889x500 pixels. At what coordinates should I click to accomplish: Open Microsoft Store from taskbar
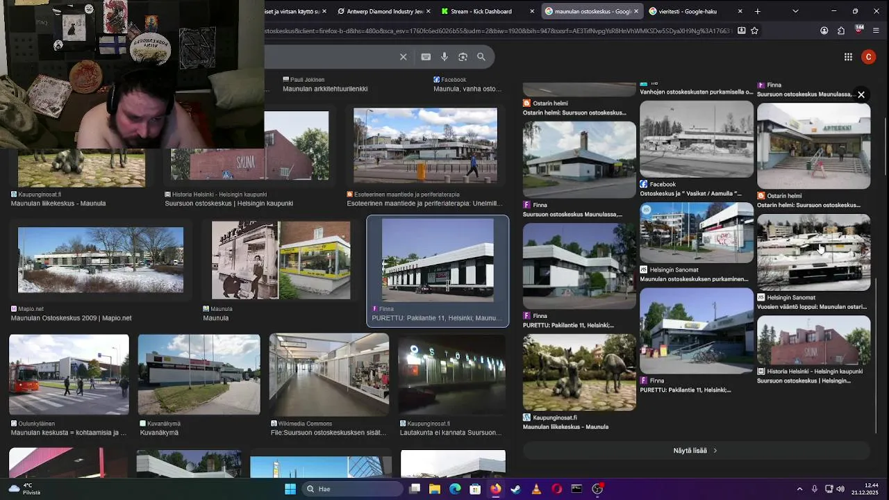point(475,489)
